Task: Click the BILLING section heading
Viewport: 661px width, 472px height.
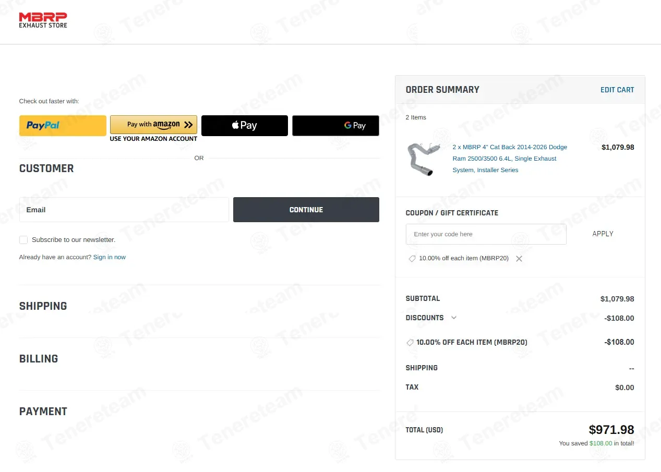Action: coord(39,359)
